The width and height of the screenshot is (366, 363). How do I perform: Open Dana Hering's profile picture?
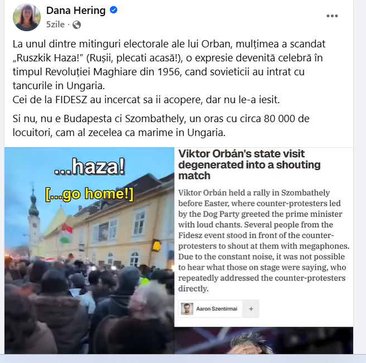[x=27, y=17]
